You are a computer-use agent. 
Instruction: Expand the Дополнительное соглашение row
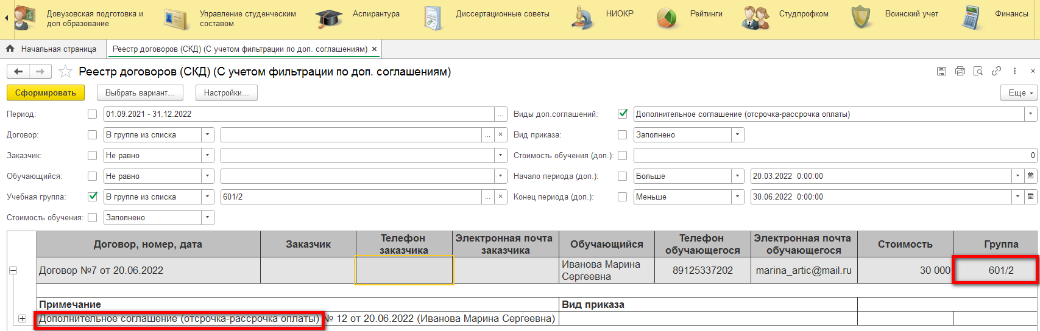pos(23,318)
